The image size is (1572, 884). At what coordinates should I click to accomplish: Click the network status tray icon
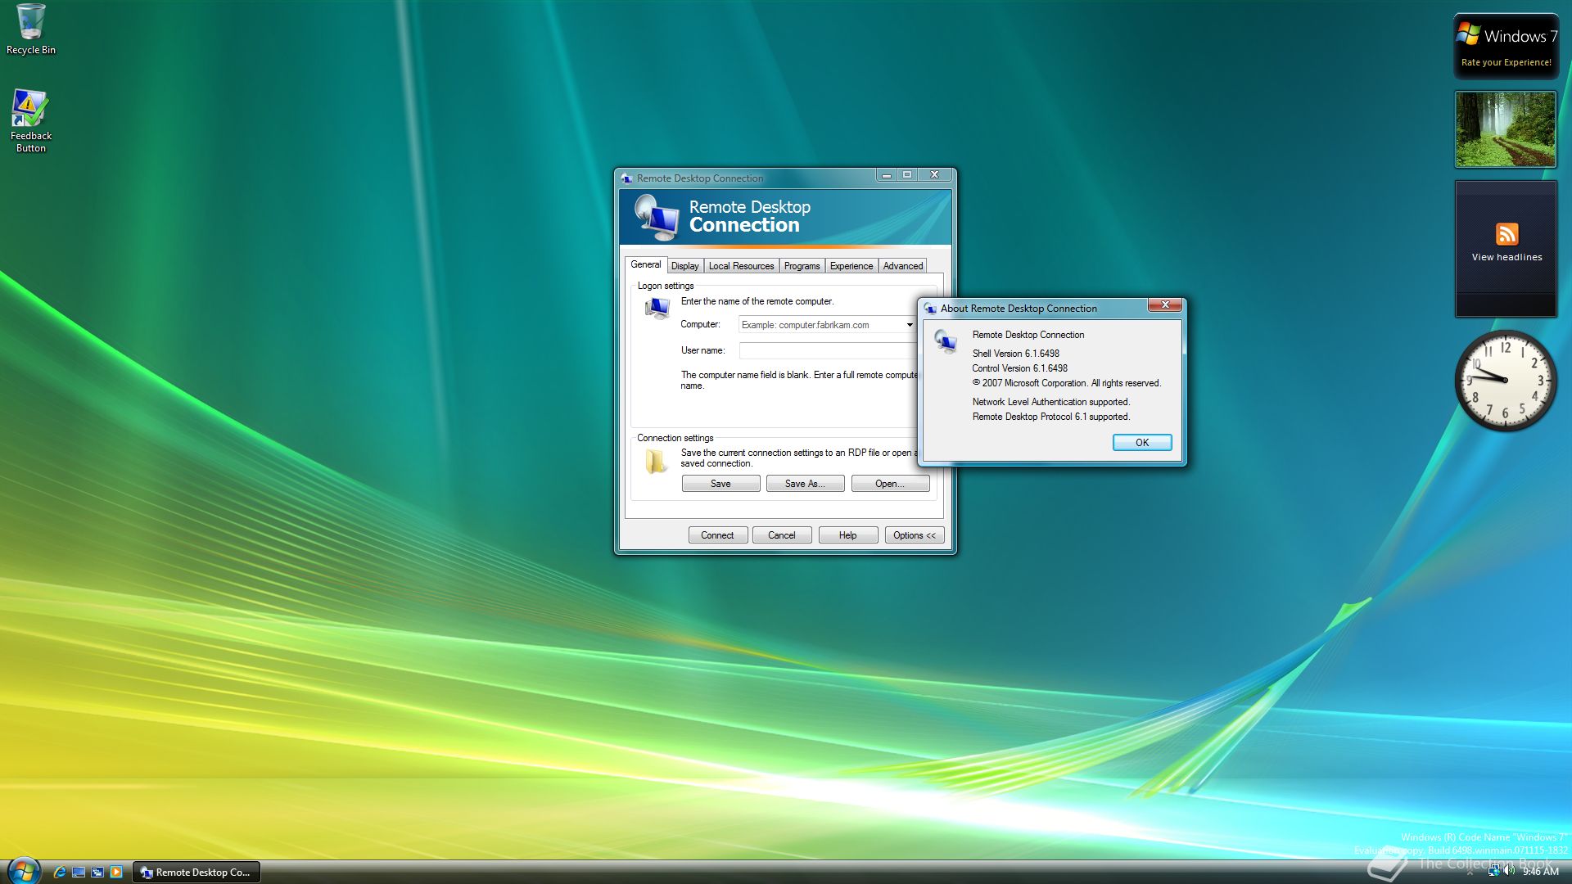[1493, 871]
